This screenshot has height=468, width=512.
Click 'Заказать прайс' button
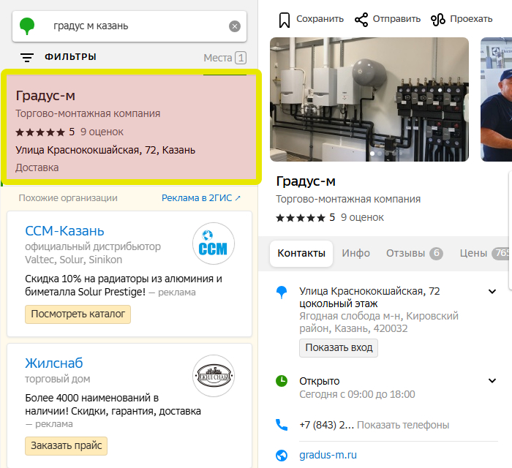point(67,446)
